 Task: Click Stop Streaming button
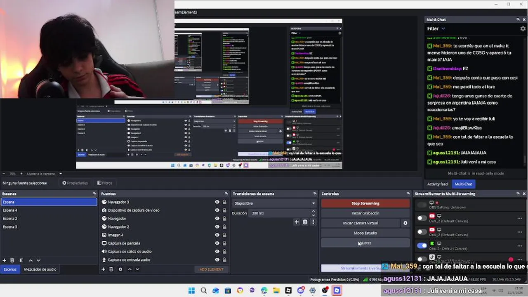coord(365,203)
